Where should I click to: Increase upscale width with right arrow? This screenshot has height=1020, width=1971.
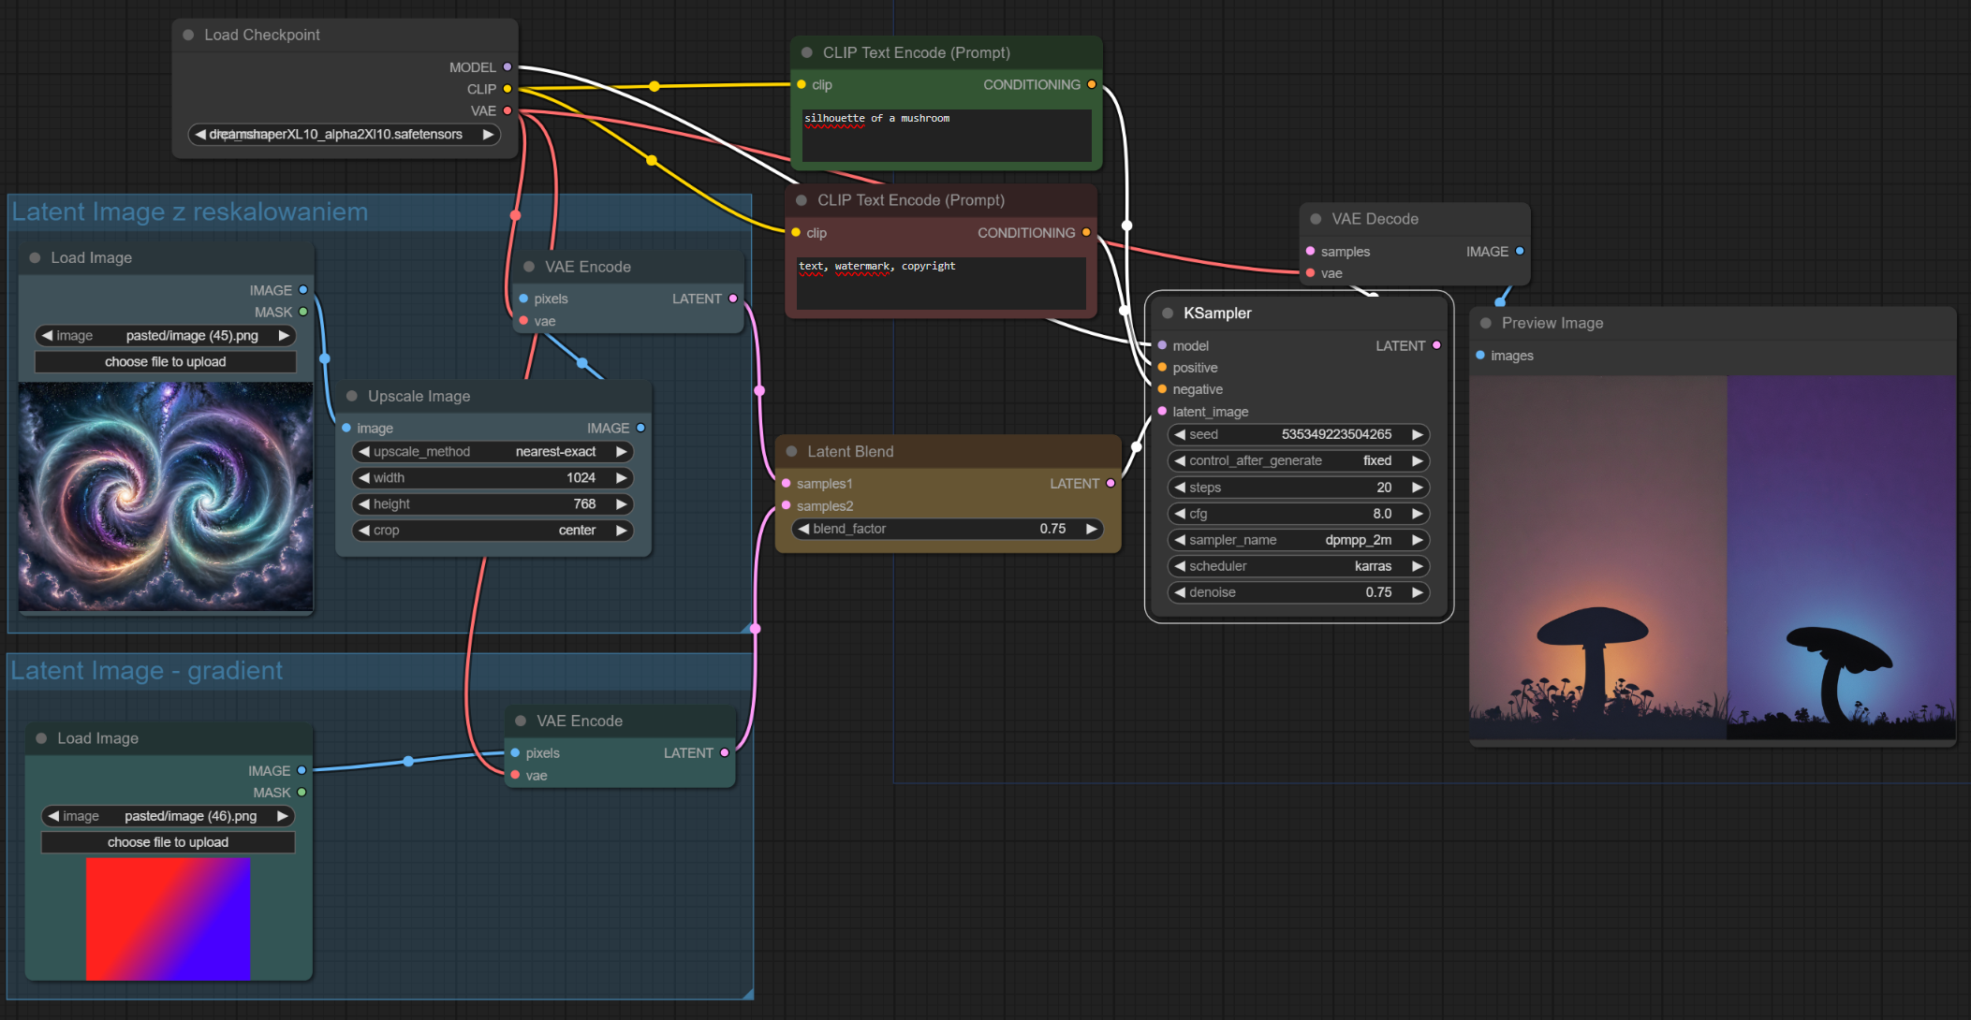(621, 477)
